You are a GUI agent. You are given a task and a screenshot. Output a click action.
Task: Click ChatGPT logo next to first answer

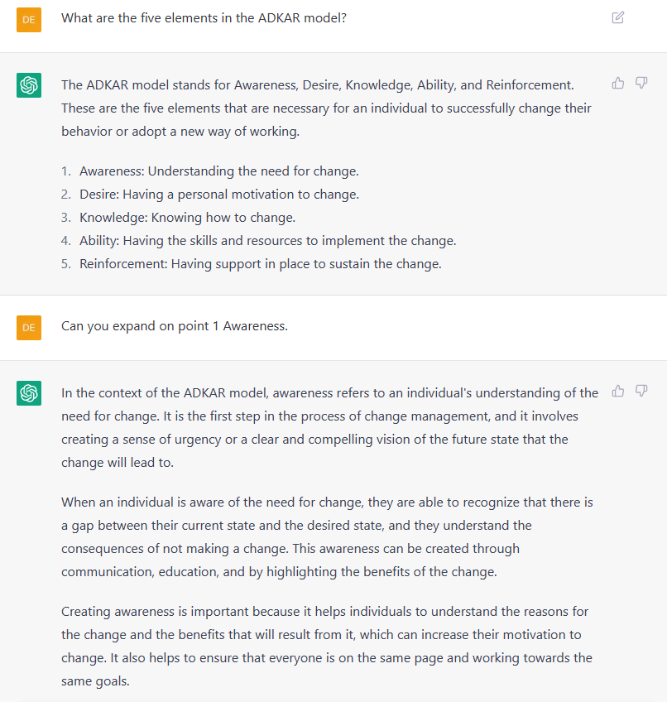coord(29,85)
